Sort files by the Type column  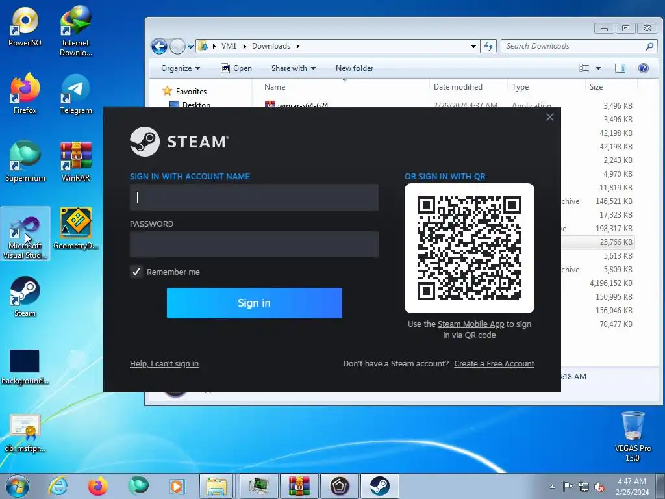click(546, 87)
